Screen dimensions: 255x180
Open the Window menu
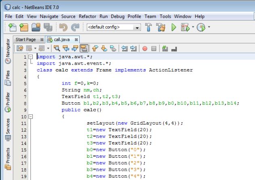(183, 17)
